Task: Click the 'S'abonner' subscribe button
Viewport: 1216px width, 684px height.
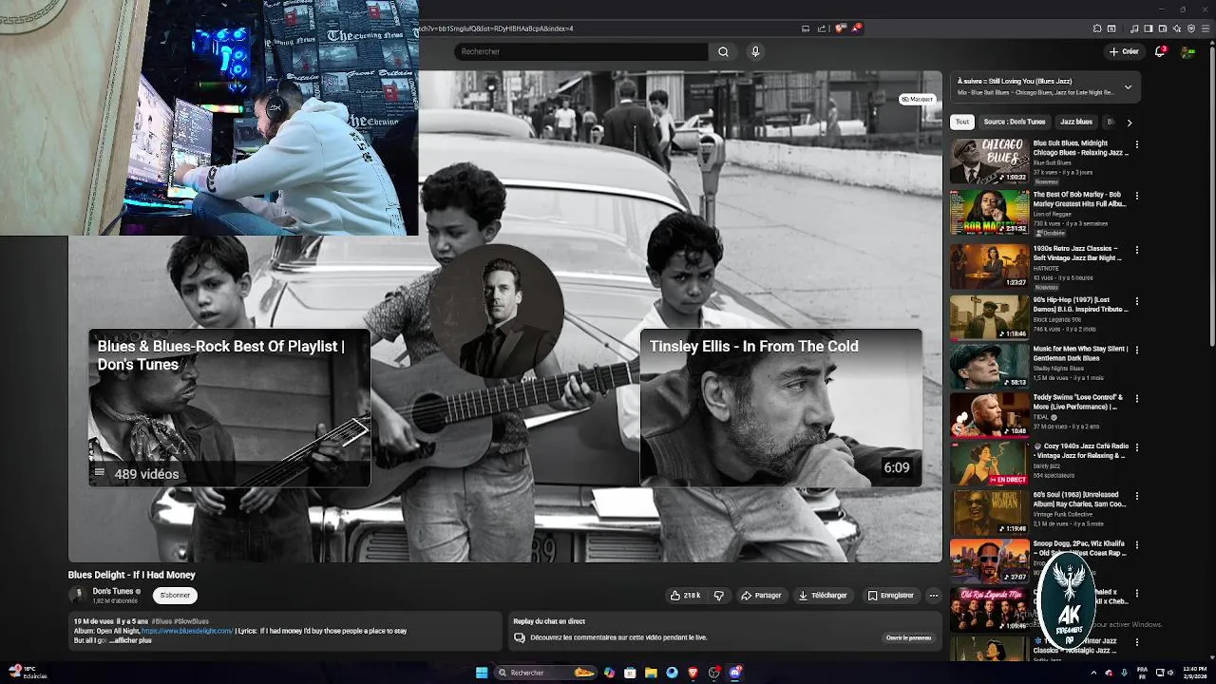Action: coord(175,596)
